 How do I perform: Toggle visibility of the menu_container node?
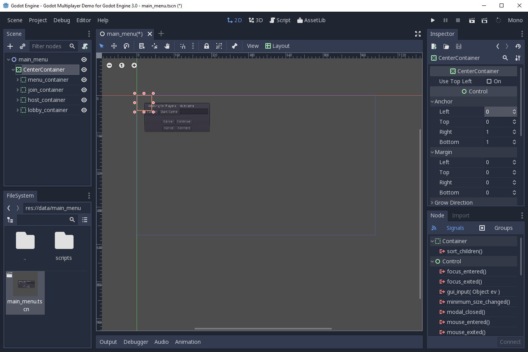click(x=84, y=80)
